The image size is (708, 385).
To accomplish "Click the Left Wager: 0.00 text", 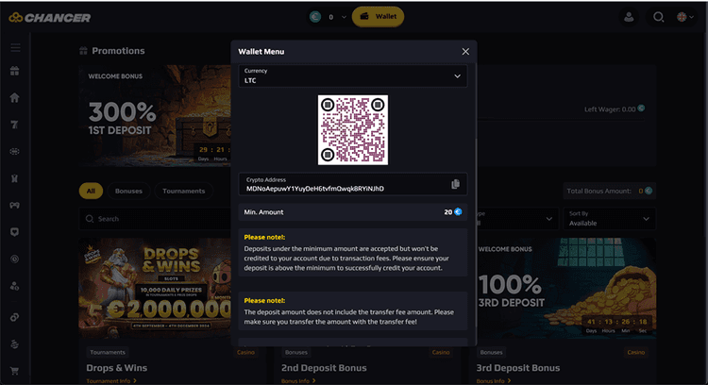I will [x=610, y=109].
